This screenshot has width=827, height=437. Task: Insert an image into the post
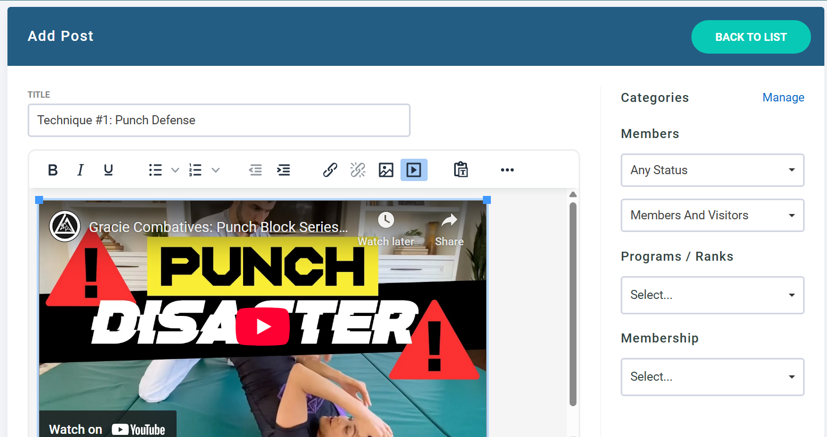click(386, 170)
